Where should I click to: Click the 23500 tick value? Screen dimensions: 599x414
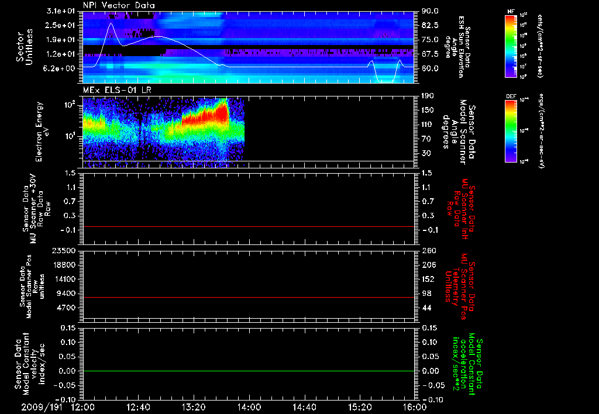[x=63, y=250]
